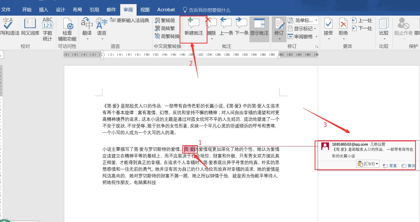Go to next comment (下一条)
Screen dimensions: 420x222
(242, 27)
